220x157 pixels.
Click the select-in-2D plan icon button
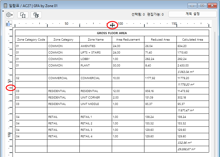[x=23, y=15]
